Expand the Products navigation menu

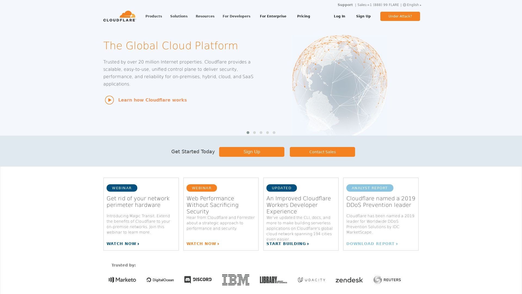click(x=154, y=16)
